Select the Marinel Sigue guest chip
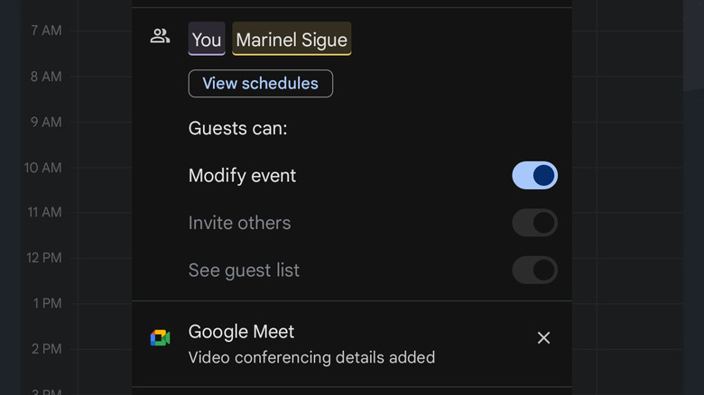This screenshot has height=395, width=704. click(292, 40)
